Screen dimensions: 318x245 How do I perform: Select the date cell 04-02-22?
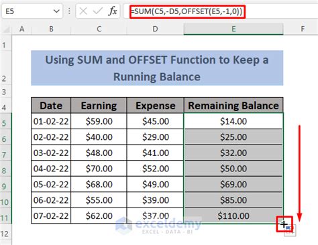(51, 169)
